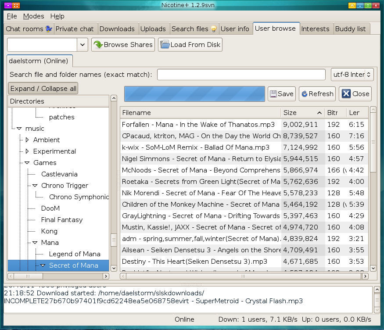
Task: Open the username combo box dropdown
Action: point(82,44)
